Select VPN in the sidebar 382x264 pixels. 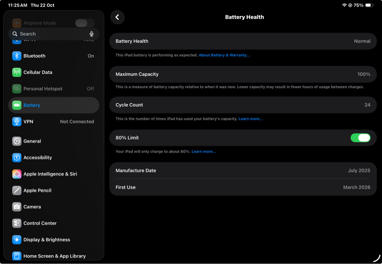click(x=53, y=122)
